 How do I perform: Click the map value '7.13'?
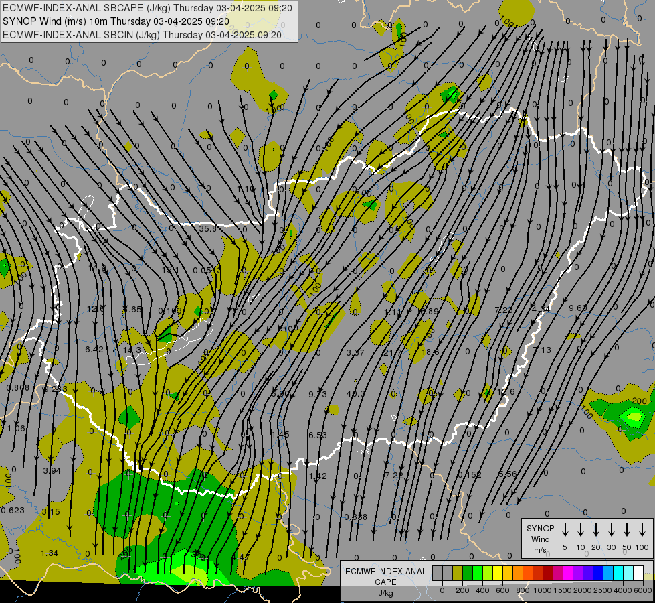(x=542, y=350)
